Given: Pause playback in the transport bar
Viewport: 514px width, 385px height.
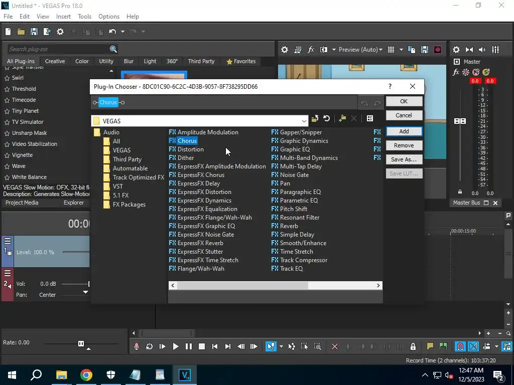Looking at the screenshot, I should pos(189,346).
